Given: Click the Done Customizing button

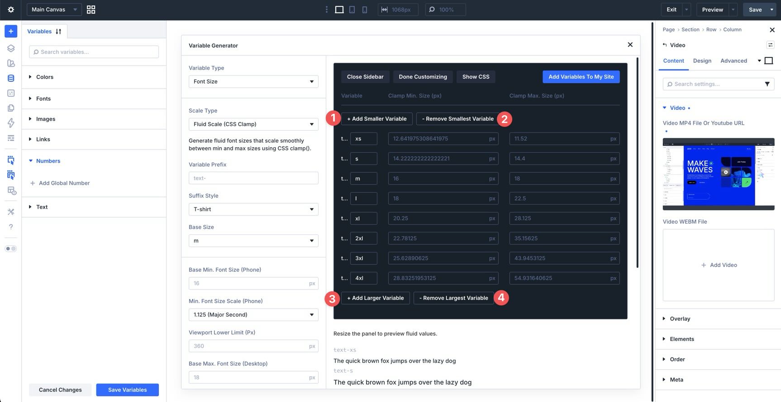Looking at the screenshot, I should (x=423, y=77).
